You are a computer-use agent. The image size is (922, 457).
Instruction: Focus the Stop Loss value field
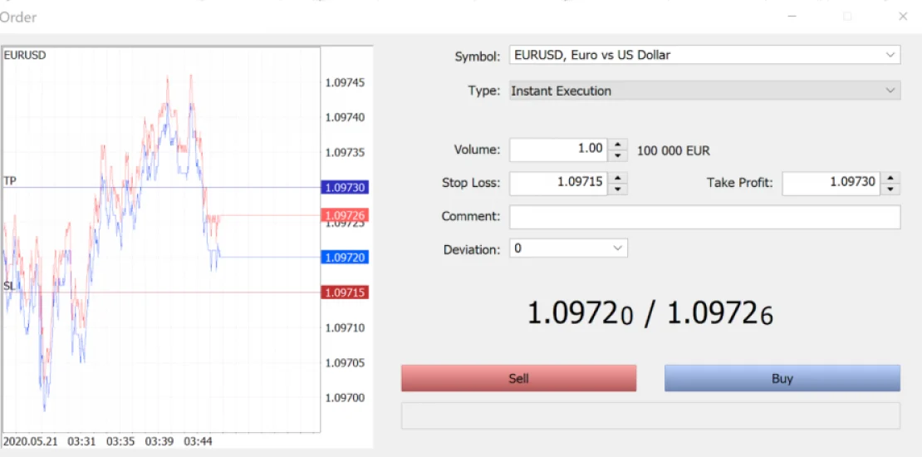[558, 183]
